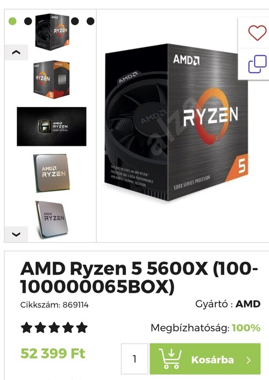This screenshot has width=269, height=380.
Task: Click the main Ryzen 5 product image
Action: point(176,122)
